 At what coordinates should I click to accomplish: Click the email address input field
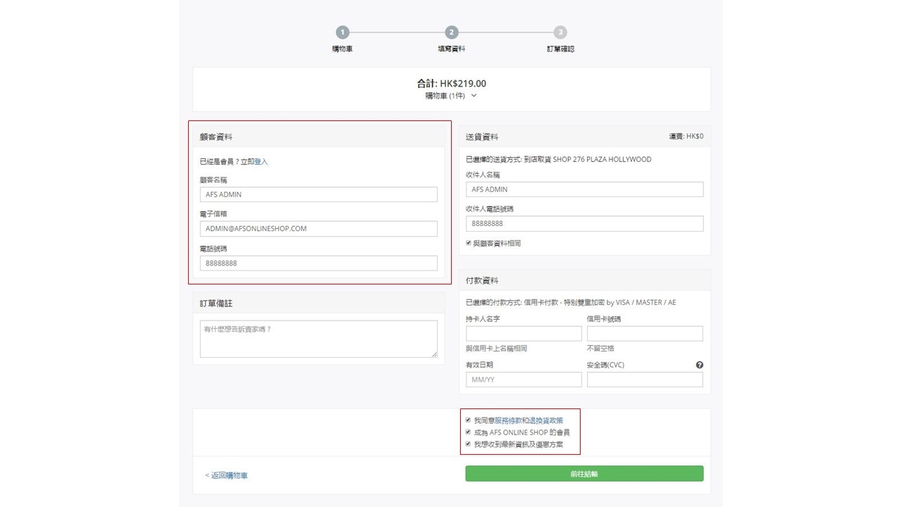pos(319,229)
